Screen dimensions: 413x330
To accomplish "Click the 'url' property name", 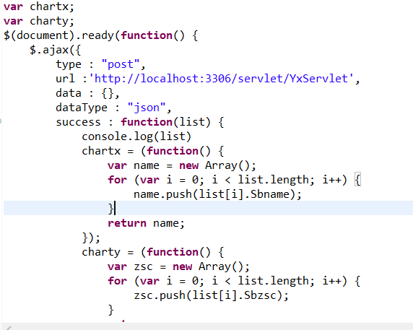I will point(65,79).
